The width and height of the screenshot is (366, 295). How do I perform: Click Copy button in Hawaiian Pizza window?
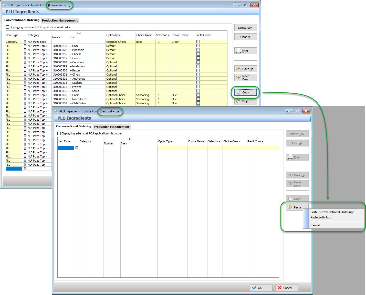(x=245, y=92)
